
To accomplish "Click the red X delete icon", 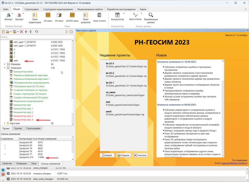I will [x=21, y=32].
